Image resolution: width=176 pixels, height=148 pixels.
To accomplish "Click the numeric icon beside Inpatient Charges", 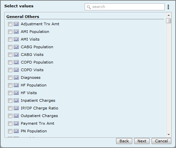I will pyautogui.click(x=16, y=100).
